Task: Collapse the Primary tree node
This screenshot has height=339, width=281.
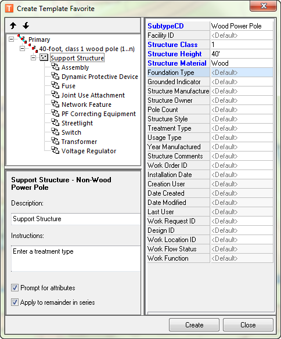Action: (11, 39)
